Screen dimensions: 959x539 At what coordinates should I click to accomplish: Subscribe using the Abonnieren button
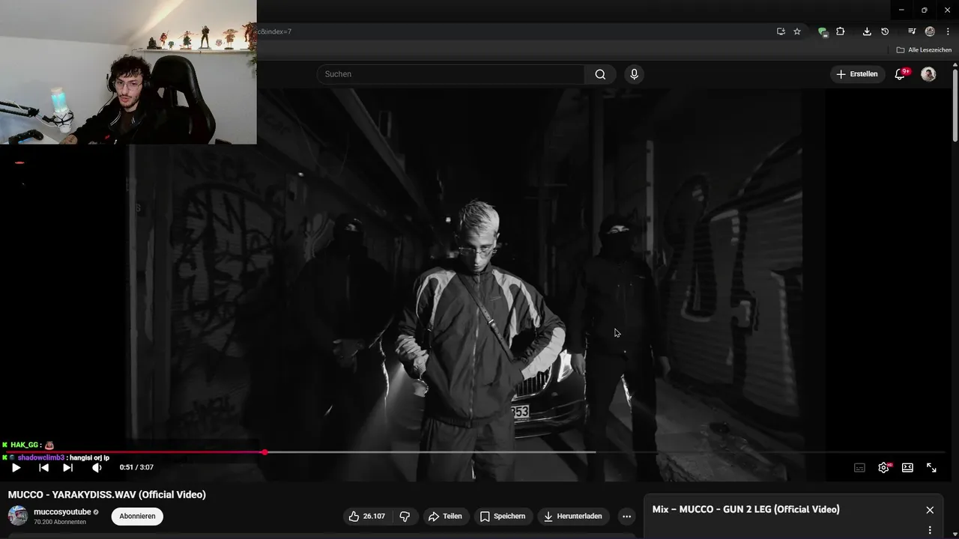coord(137,516)
